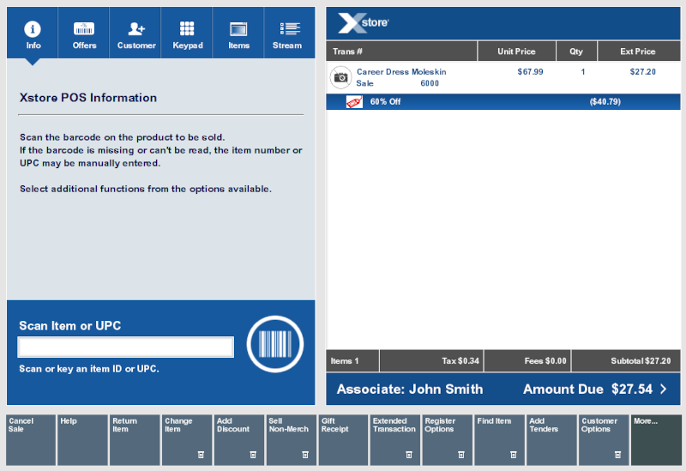The width and height of the screenshot is (686, 471).
Task: Click the Items window icon
Action: point(238,29)
